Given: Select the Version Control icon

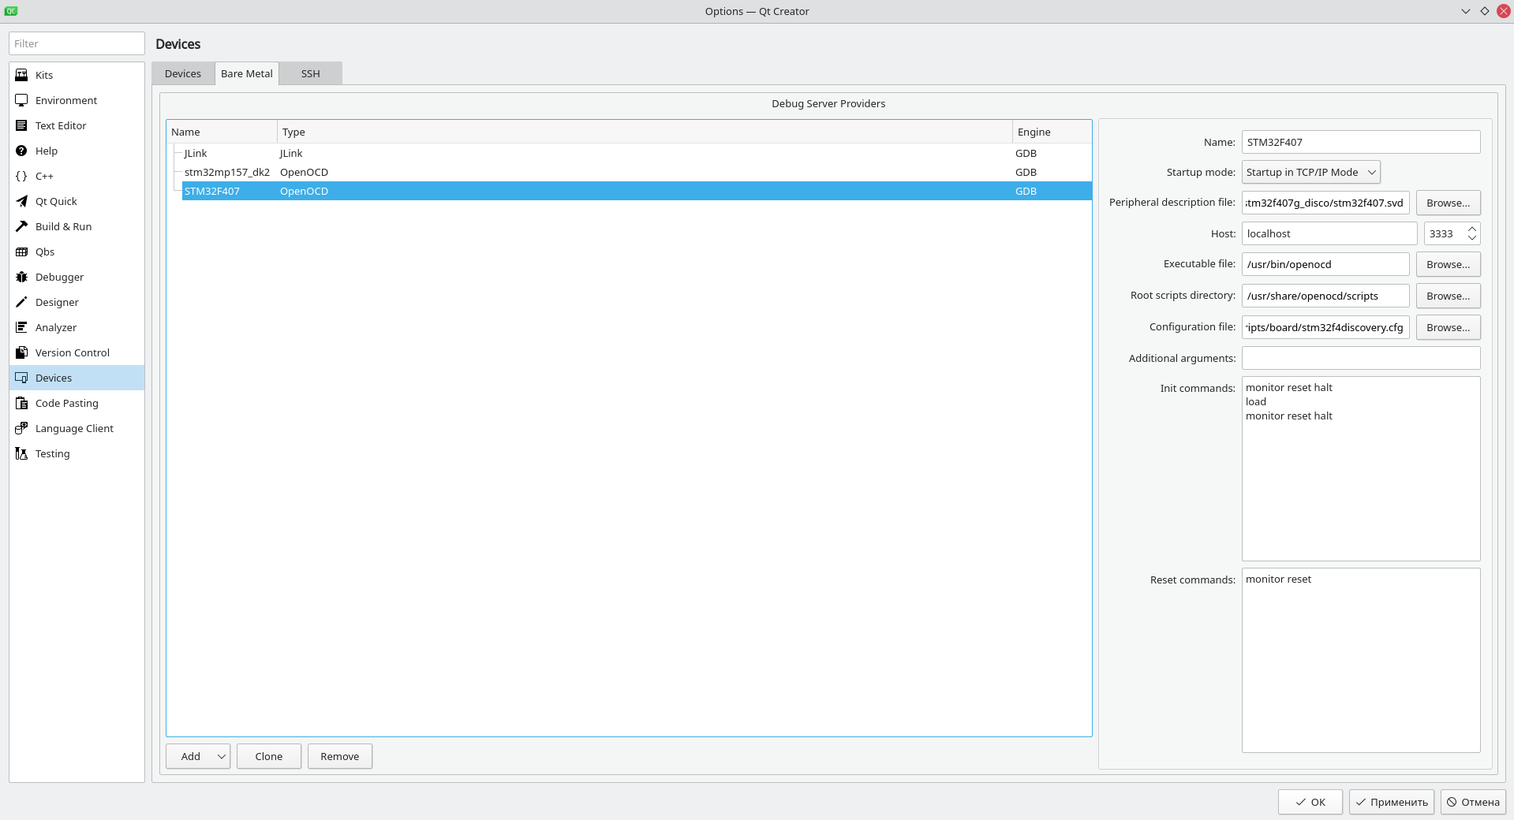Looking at the screenshot, I should coord(21,352).
